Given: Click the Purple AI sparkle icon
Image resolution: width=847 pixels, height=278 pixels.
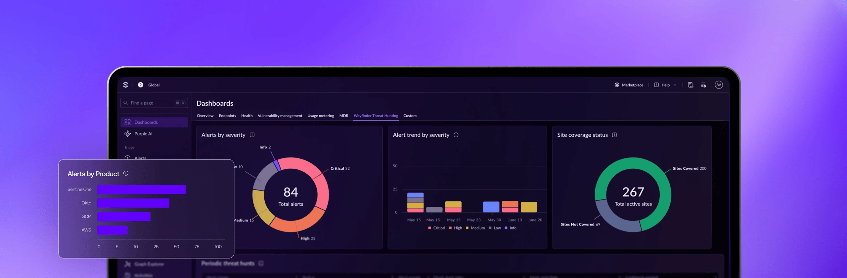Looking at the screenshot, I should tap(127, 134).
